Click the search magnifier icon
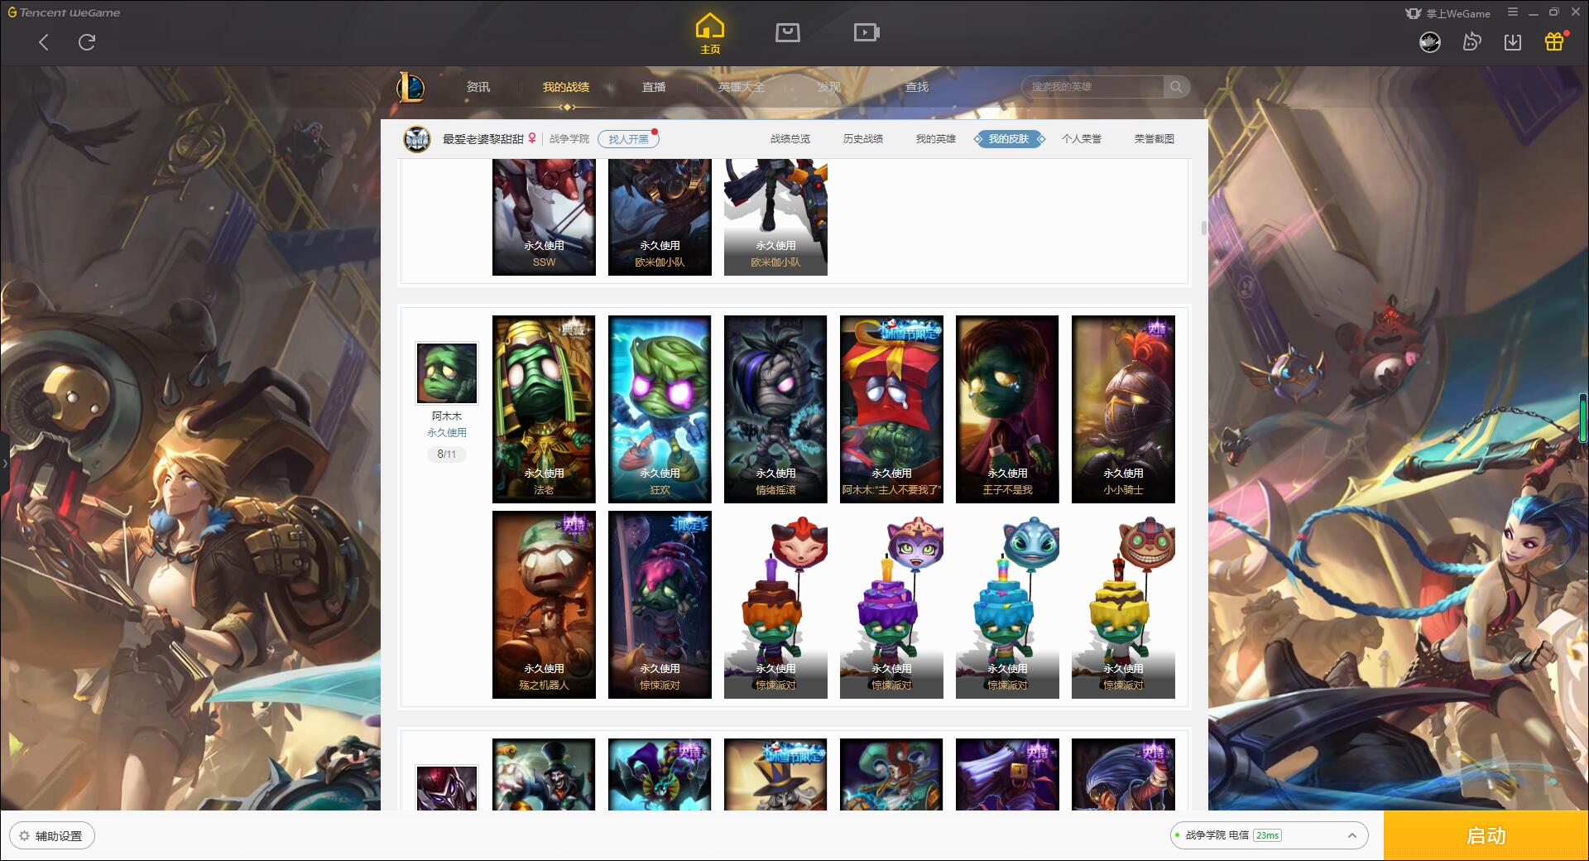Viewport: 1589px width, 861px height. tap(1176, 87)
